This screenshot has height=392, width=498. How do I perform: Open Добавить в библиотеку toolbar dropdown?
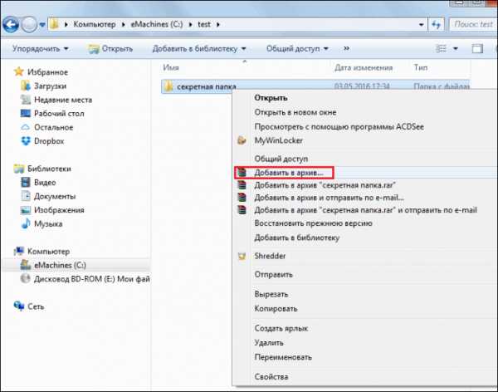(199, 49)
